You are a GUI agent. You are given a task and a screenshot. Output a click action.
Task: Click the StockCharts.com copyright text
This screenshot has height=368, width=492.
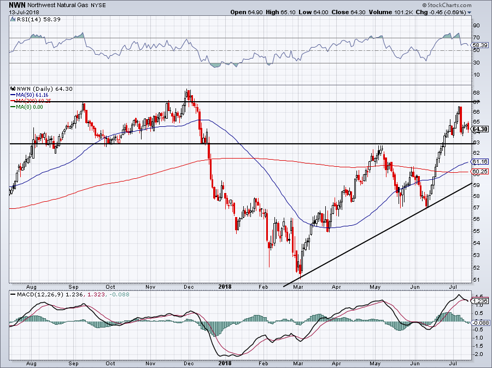click(447, 5)
